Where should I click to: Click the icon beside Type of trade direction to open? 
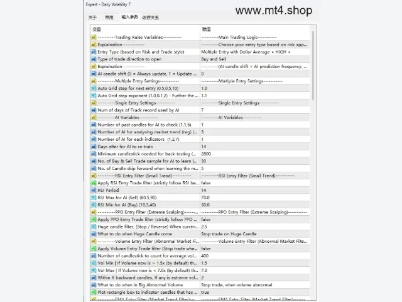pyautogui.click(x=94, y=59)
